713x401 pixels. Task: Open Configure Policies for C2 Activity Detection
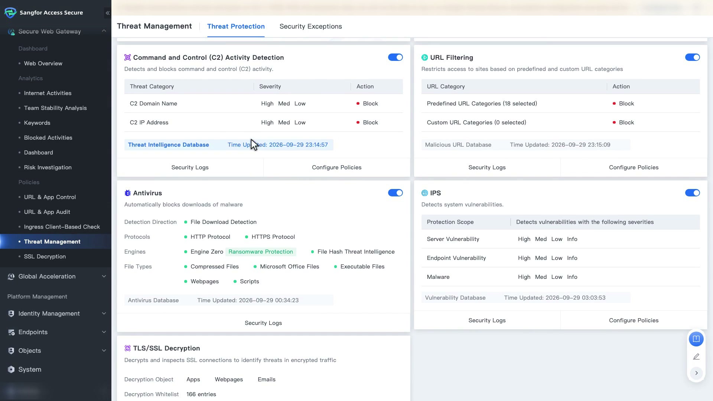pyautogui.click(x=337, y=167)
